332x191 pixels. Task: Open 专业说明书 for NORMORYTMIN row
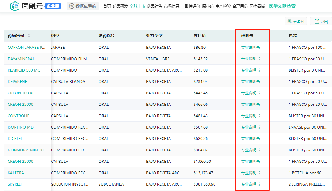point(251,150)
